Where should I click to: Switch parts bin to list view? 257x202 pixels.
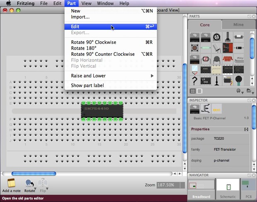coord(199,91)
